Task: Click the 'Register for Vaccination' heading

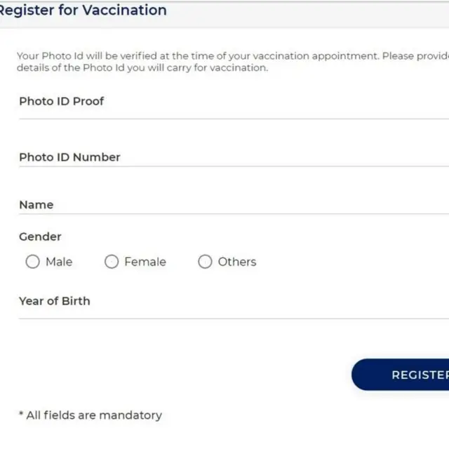Action: coord(83,11)
